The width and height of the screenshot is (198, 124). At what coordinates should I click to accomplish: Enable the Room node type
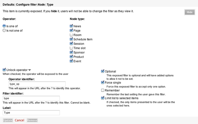click(71, 35)
